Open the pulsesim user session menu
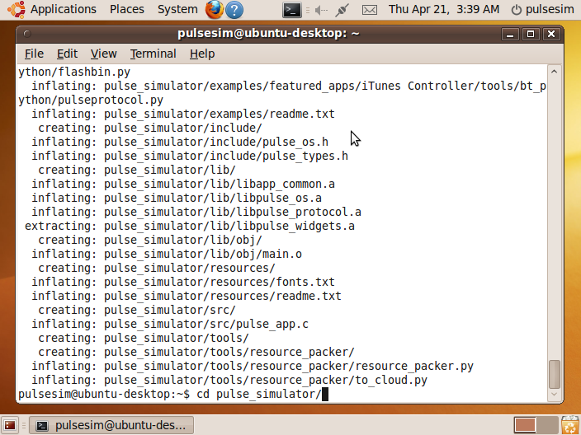 click(x=543, y=10)
